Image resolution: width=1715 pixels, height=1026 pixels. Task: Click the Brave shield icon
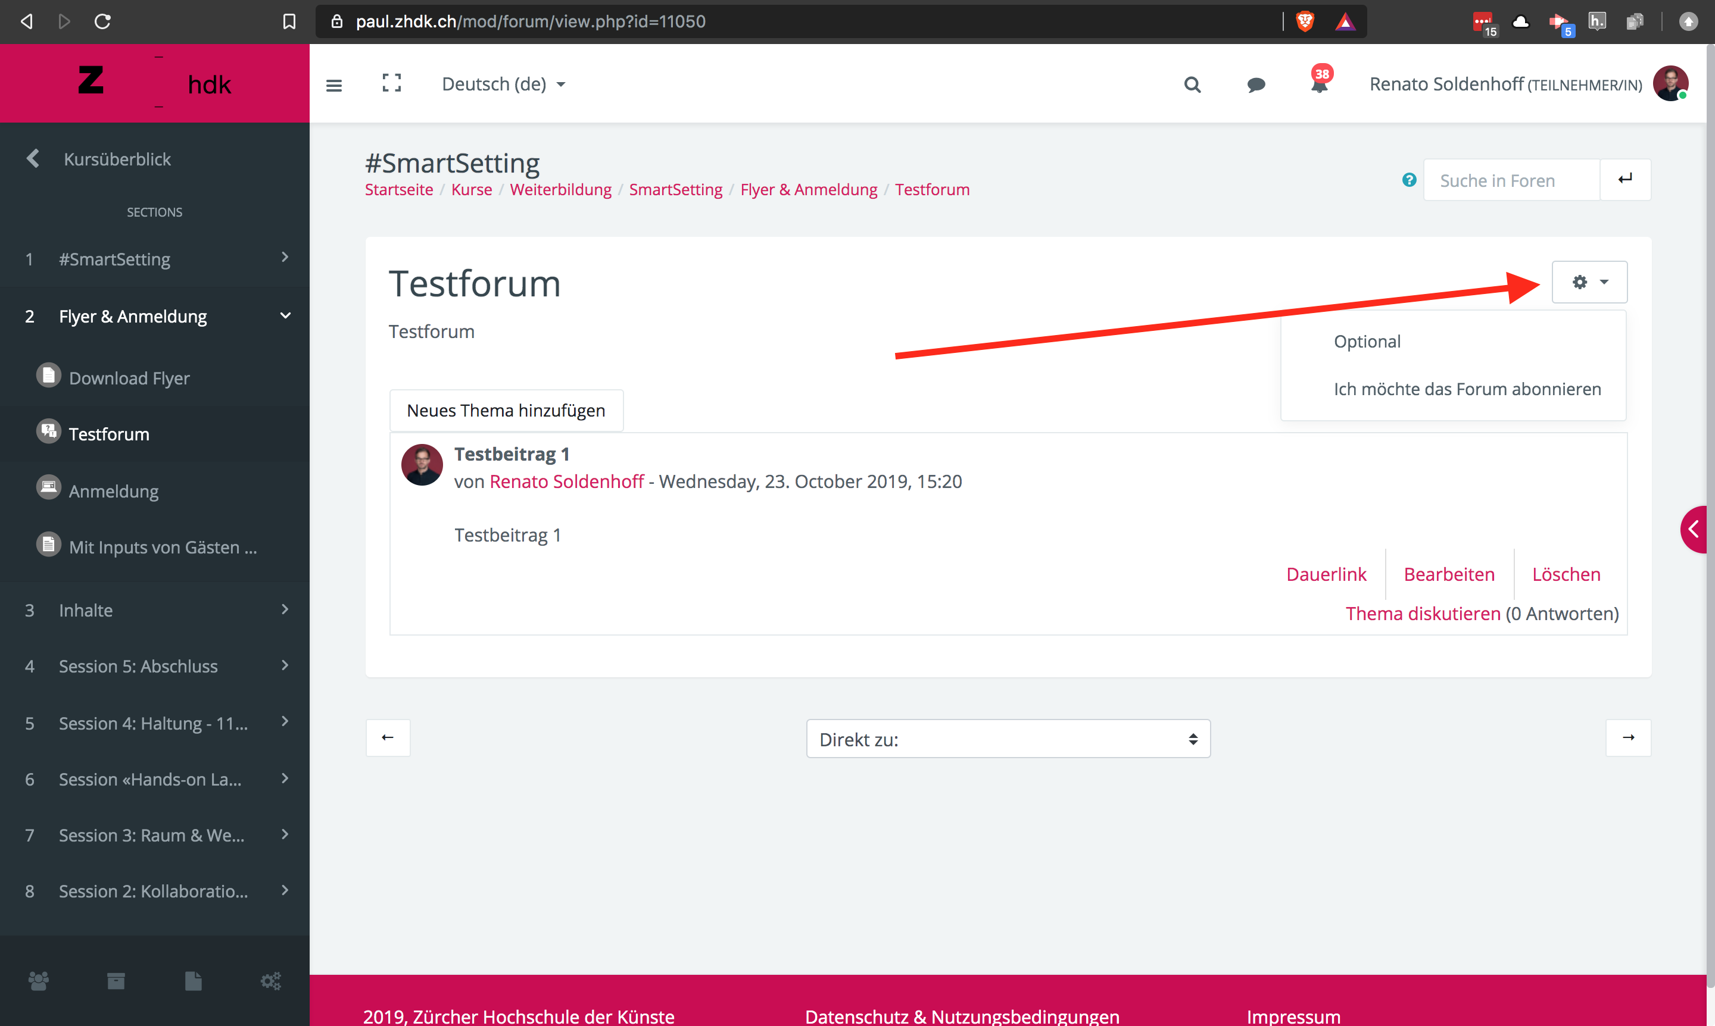(x=1305, y=21)
